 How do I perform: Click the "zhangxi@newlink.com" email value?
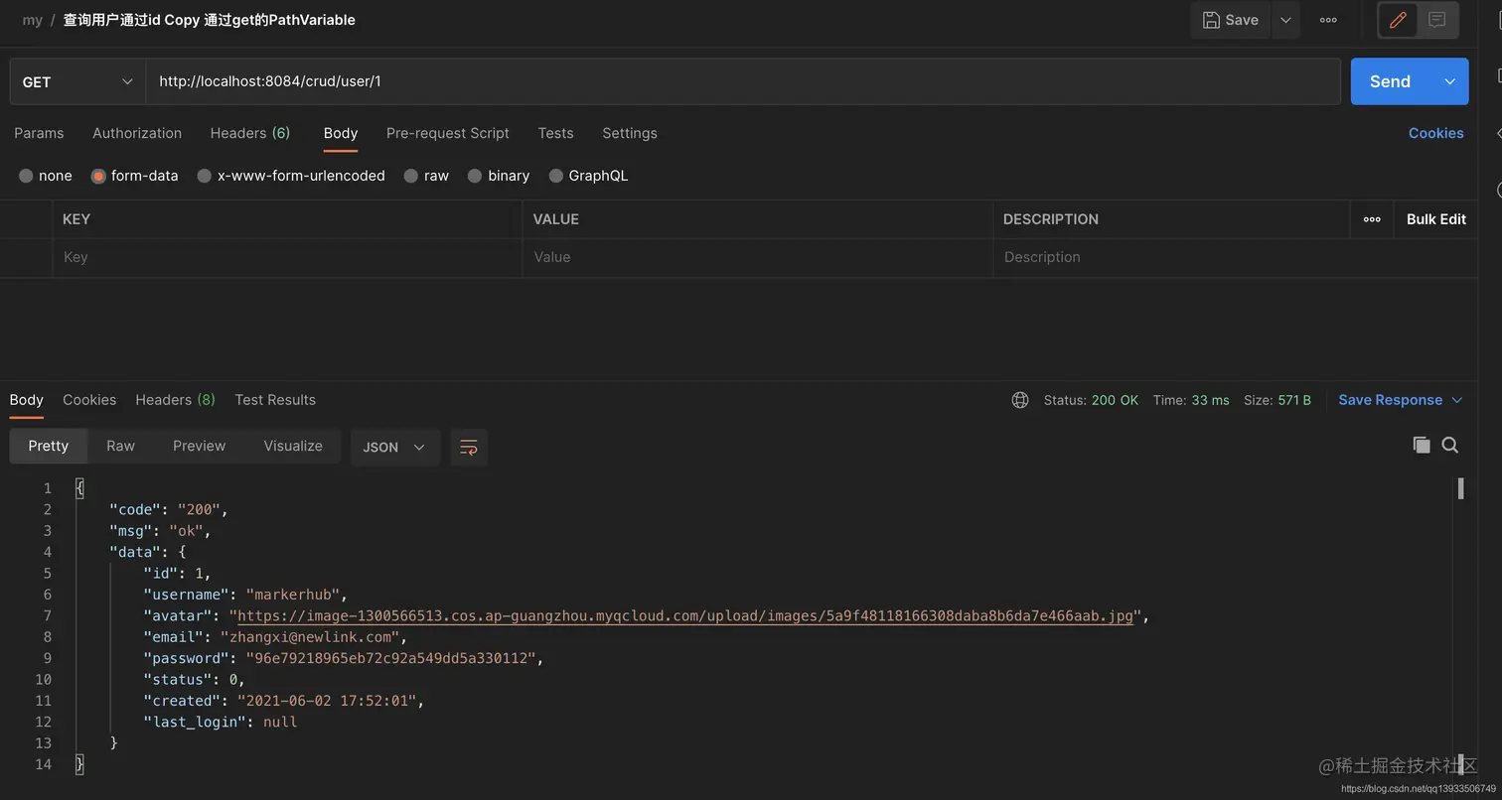[309, 637]
